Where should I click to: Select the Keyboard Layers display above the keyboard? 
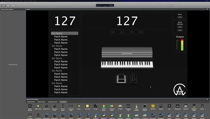coord(127,52)
